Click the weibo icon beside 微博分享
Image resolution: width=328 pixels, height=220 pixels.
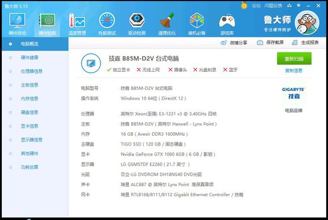click(223, 42)
